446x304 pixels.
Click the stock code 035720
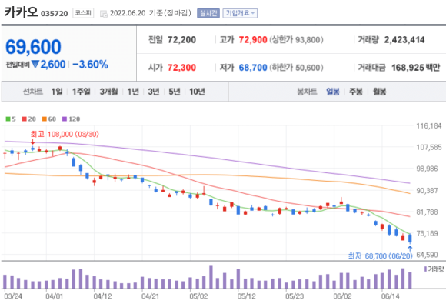coord(55,14)
